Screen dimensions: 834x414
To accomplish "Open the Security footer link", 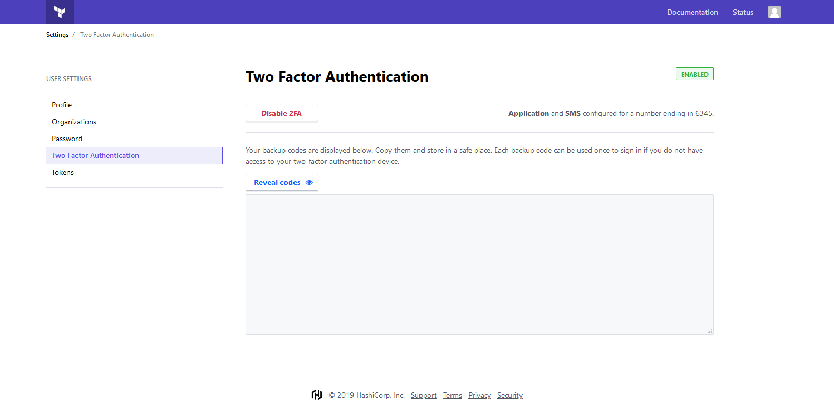I will coord(510,395).
